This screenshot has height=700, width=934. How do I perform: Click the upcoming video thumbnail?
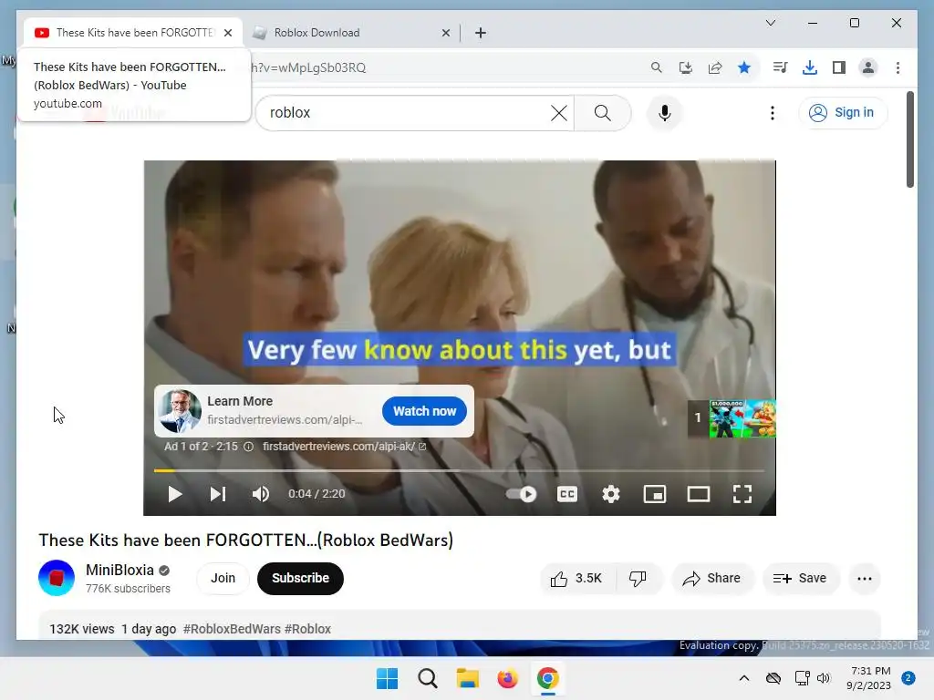pos(742,418)
